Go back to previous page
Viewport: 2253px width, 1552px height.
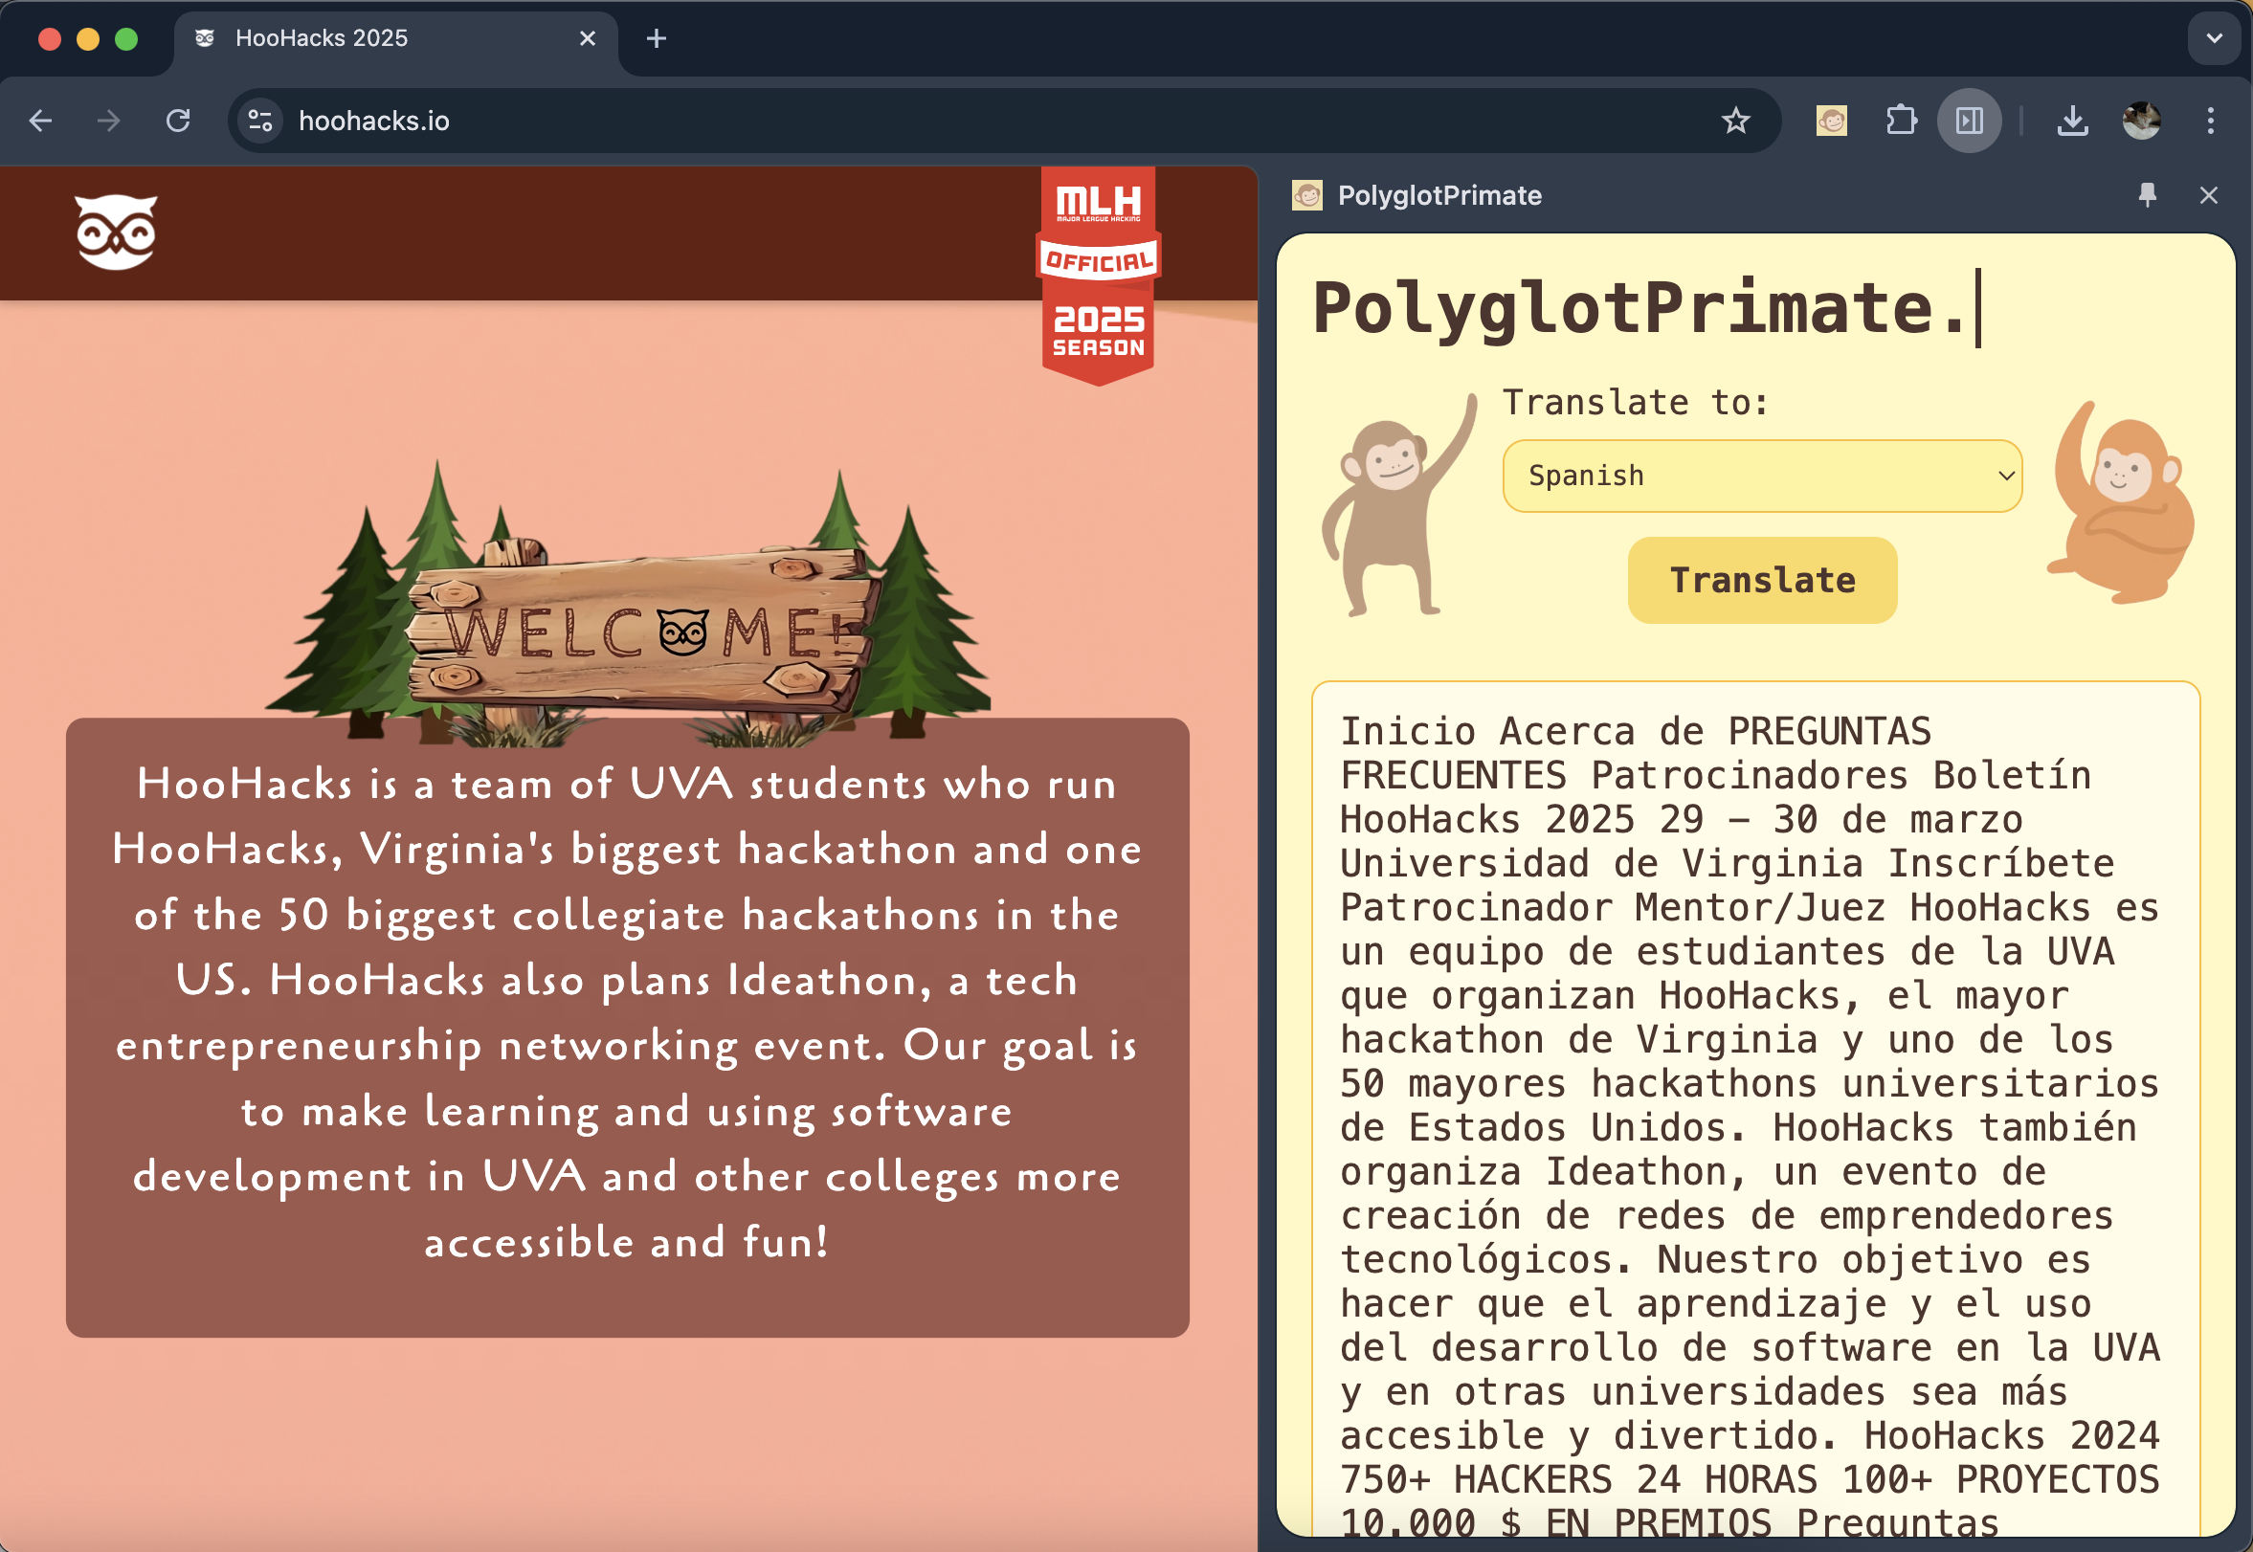pos(41,121)
